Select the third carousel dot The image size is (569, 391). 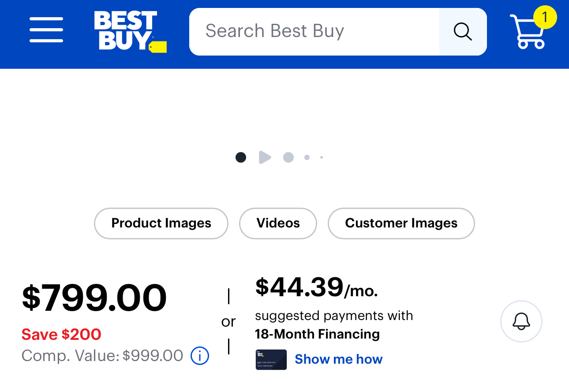288,157
